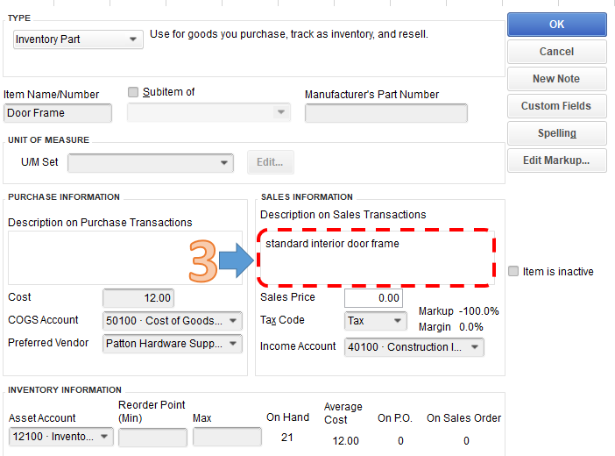Viewport: 615px width, 456px height.
Task: Click the OK button
Action: click(x=557, y=25)
